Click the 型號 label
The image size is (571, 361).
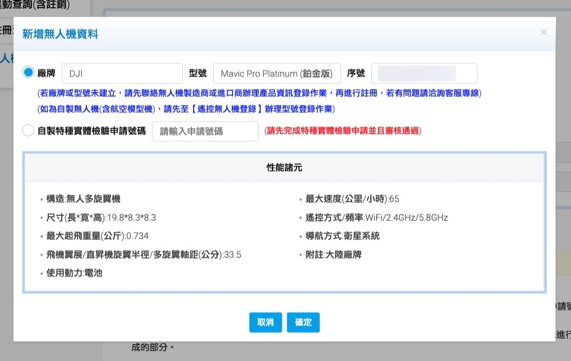(198, 74)
